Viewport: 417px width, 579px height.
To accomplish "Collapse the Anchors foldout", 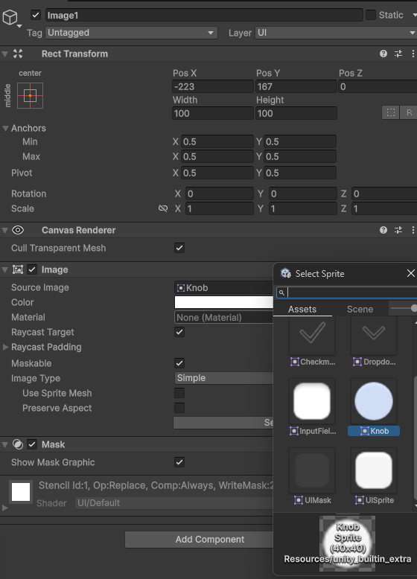I will [x=5, y=129].
